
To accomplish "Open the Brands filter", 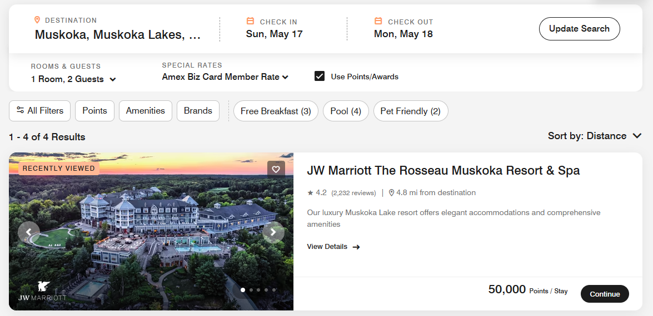I will 198,111.
